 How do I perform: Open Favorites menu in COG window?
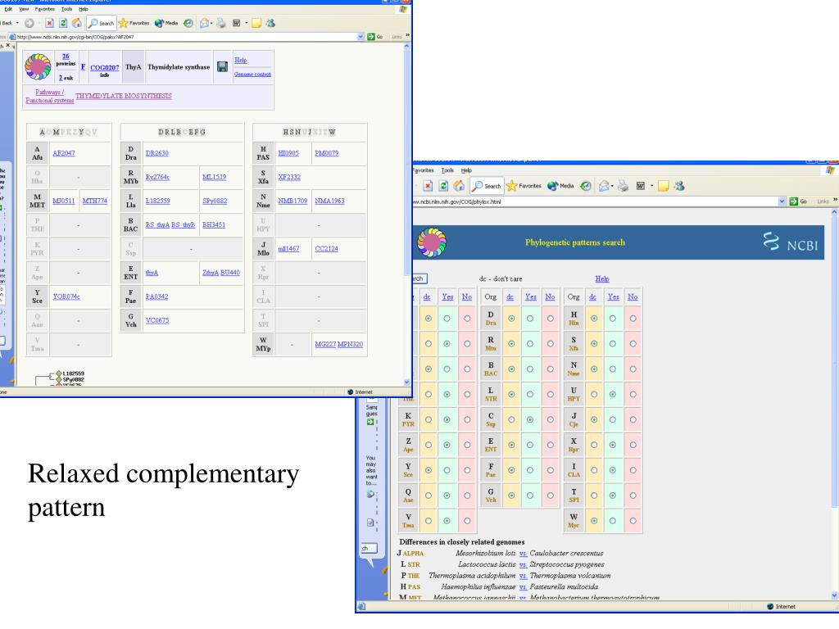(44, 8)
